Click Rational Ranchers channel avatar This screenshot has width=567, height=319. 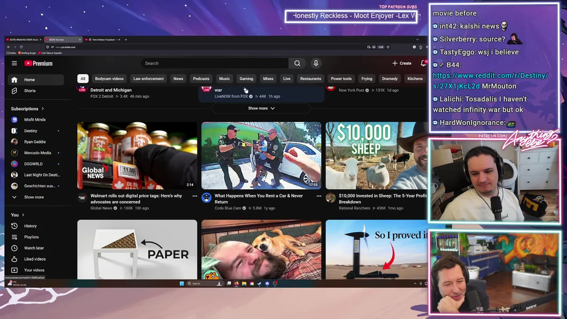pyautogui.click(x=330, y=198)
